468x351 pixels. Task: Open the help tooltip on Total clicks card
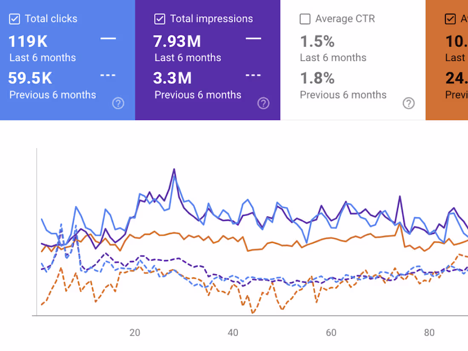(118, 103)
